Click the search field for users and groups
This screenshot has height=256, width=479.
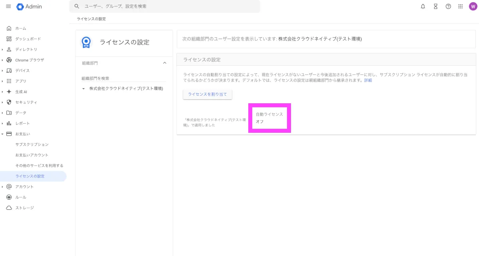pyautogui.click(x=168, y=6)
